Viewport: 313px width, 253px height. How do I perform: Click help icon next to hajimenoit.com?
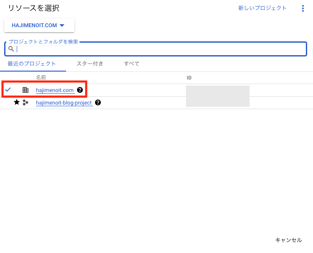(80, 90)
